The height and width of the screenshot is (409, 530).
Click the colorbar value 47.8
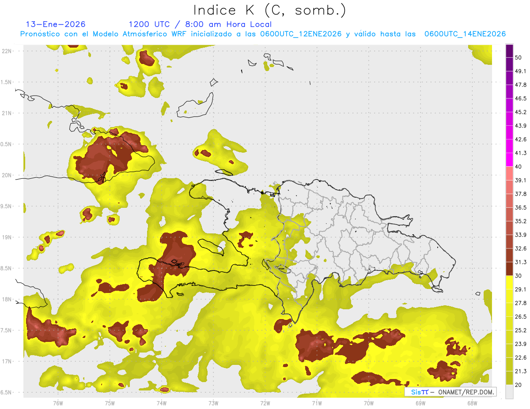[521, 85]
